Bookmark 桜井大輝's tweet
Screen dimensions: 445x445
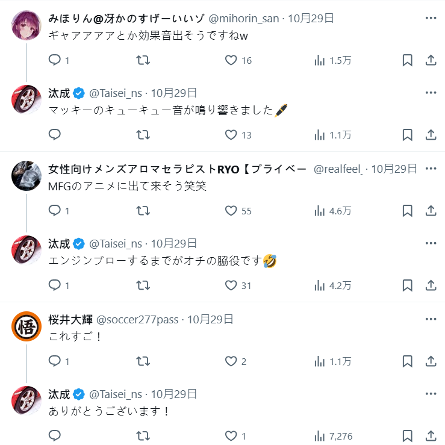407,361
